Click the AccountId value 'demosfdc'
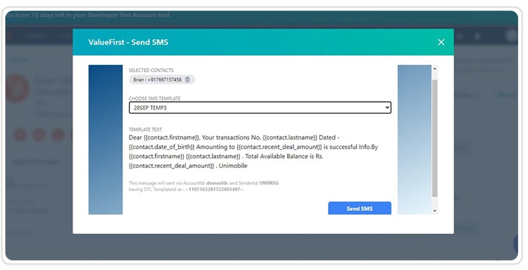The image size is (528, 270). 217,183
